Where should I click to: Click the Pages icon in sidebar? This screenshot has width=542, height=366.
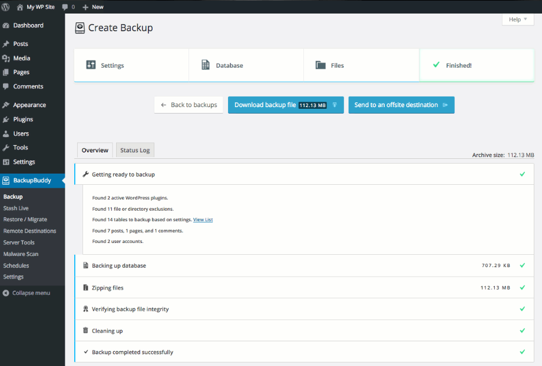coord(6,72)
